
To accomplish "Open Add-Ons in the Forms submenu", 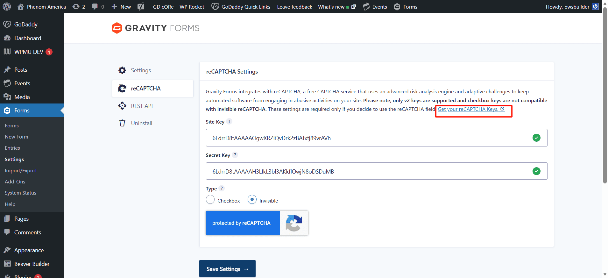I will 15,182.
